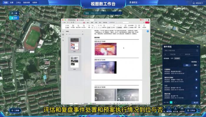Select the thumbnails sidebar icon in document window
The width and height of the screenshot is (206, 117).
63,34
